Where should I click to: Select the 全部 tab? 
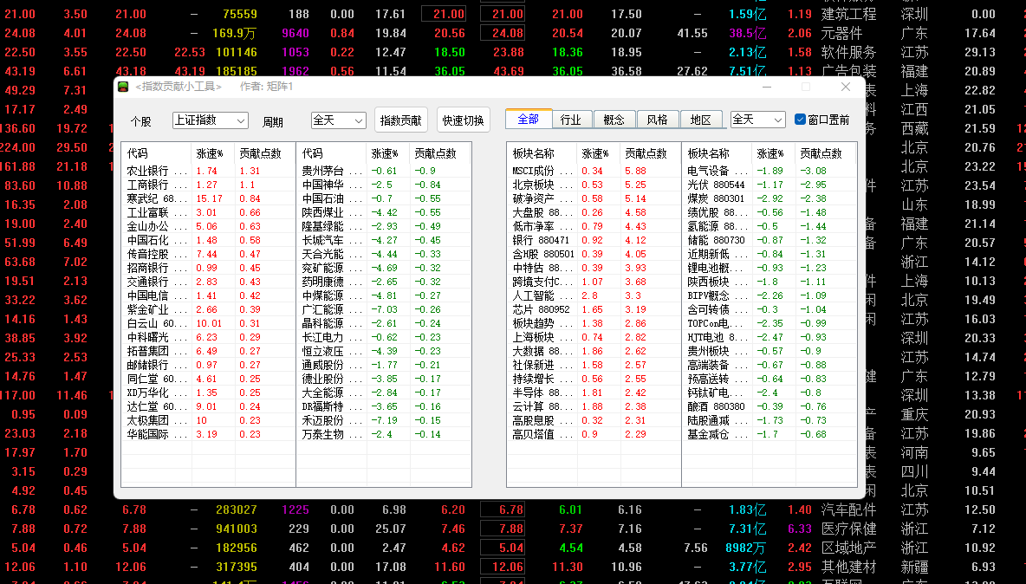tap(529, 119)
